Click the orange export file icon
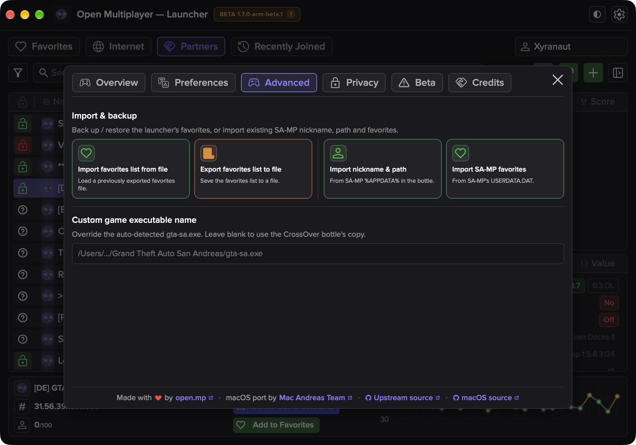Image resolution: width=636 pixels, height=445 pixels. pyautogui.click(x=209, y=153)
